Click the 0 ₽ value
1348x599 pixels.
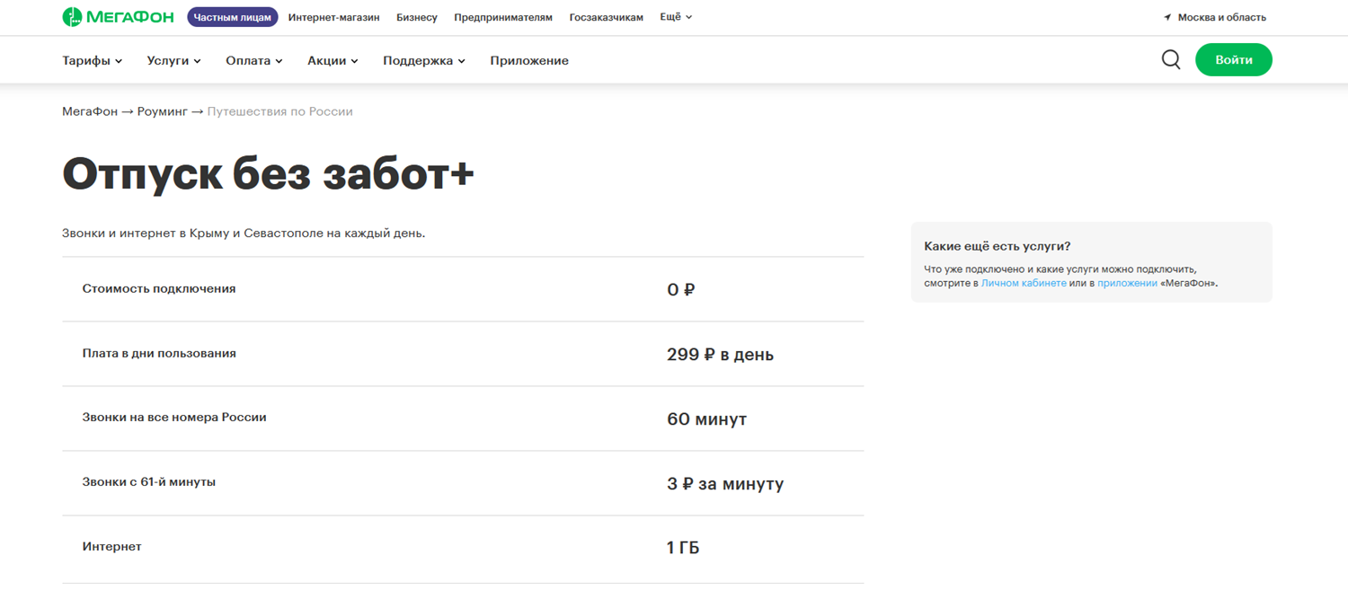pos(681,290)
